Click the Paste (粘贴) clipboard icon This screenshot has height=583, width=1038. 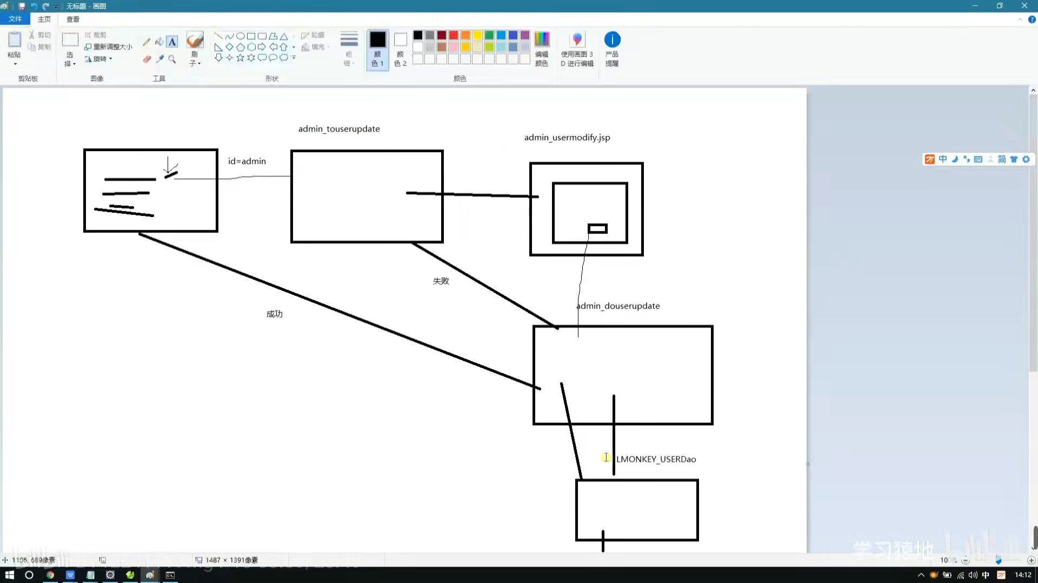pyautogui.click(x=15, y=39)
